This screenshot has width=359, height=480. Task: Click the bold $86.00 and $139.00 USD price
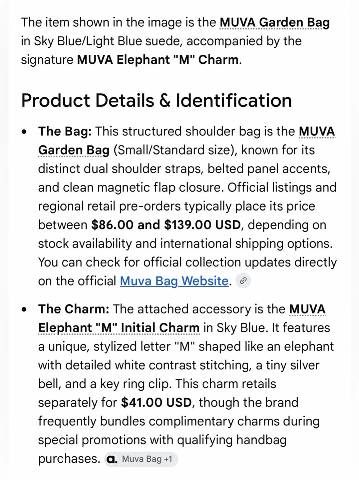coord(166,225)
